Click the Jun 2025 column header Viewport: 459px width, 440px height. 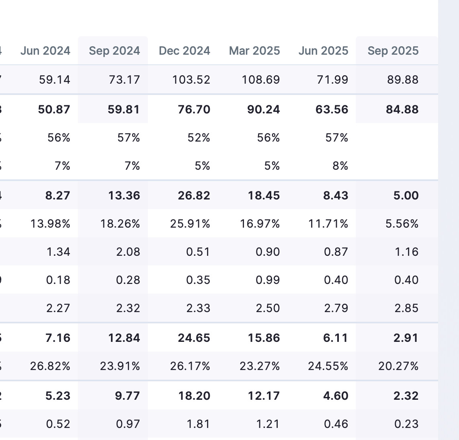click(x=323, y=51)
